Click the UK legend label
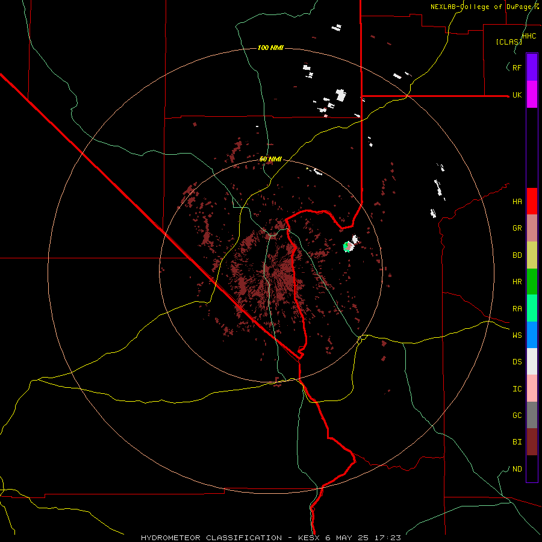 pos(517,95)
